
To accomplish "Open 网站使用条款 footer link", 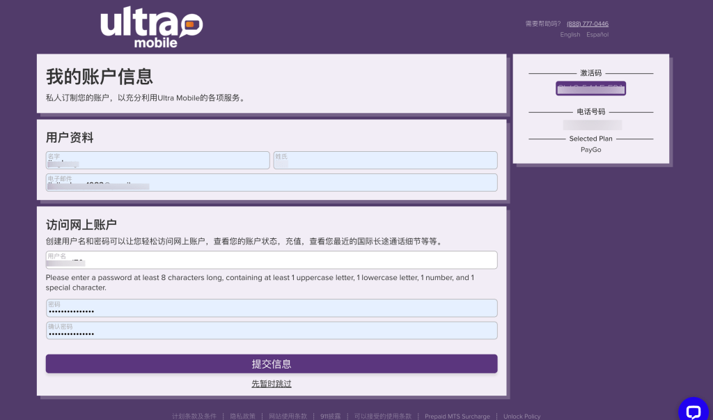I will coord(288,416).
